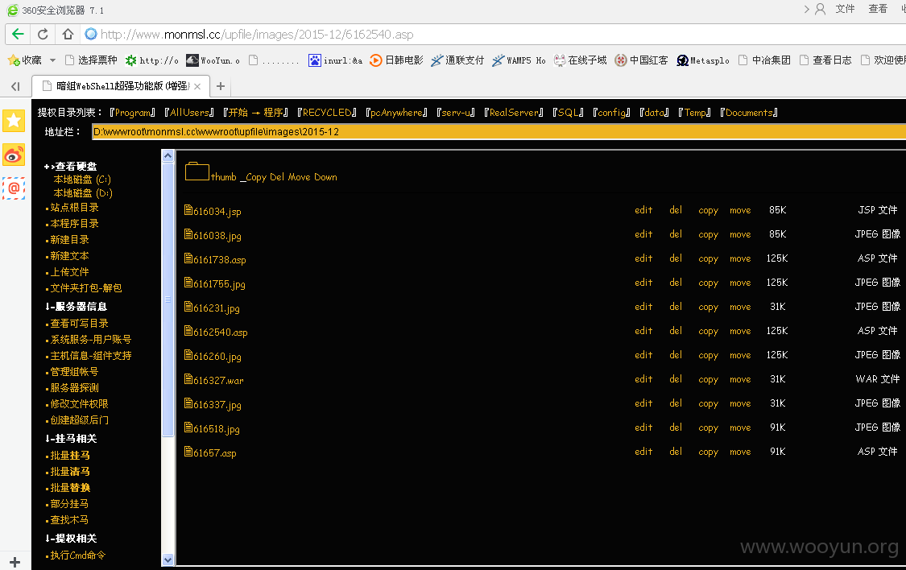Open the 通联支付 bookmark
The width and height of the screenshot is (906, 570).
pyautogui.click(x=457, y=60)
